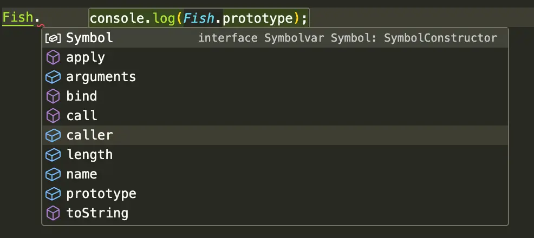Screen dimensions: 534x238
Task: Choose apply suggestion
Action: pos(86,57)
